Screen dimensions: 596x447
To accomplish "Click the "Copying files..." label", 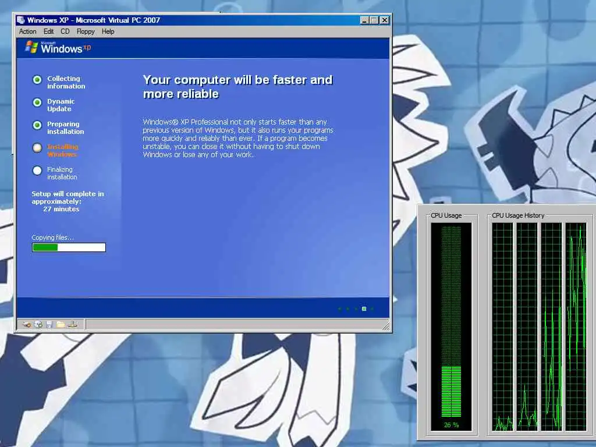I will pyautogui.click(x=52, y=237).
